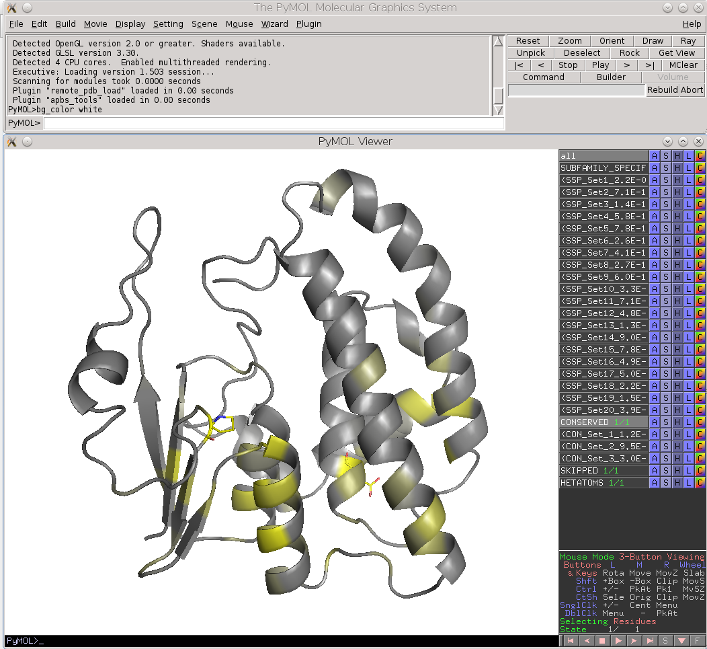Click the 'Selecting Residues' mode text

click(x=608, y=621)
